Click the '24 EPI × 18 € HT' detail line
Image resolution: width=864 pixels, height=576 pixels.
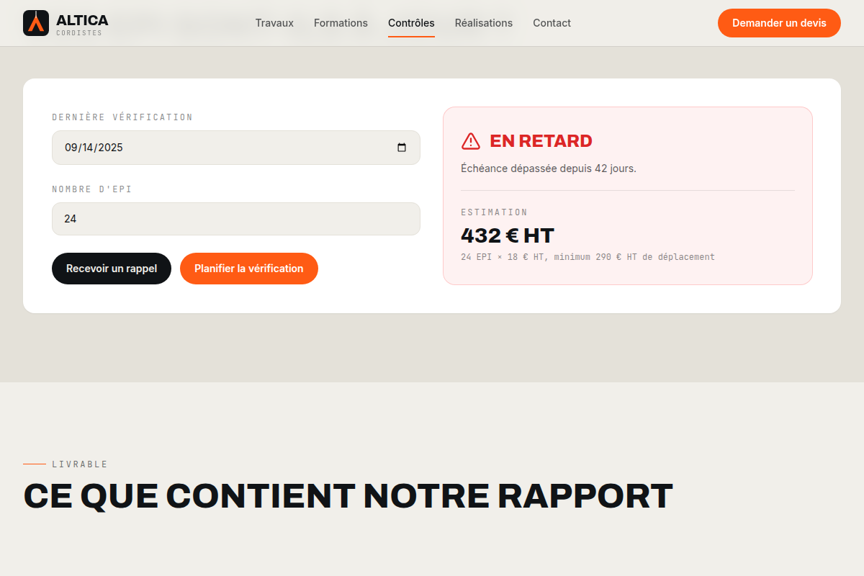[x=588, y=257]
